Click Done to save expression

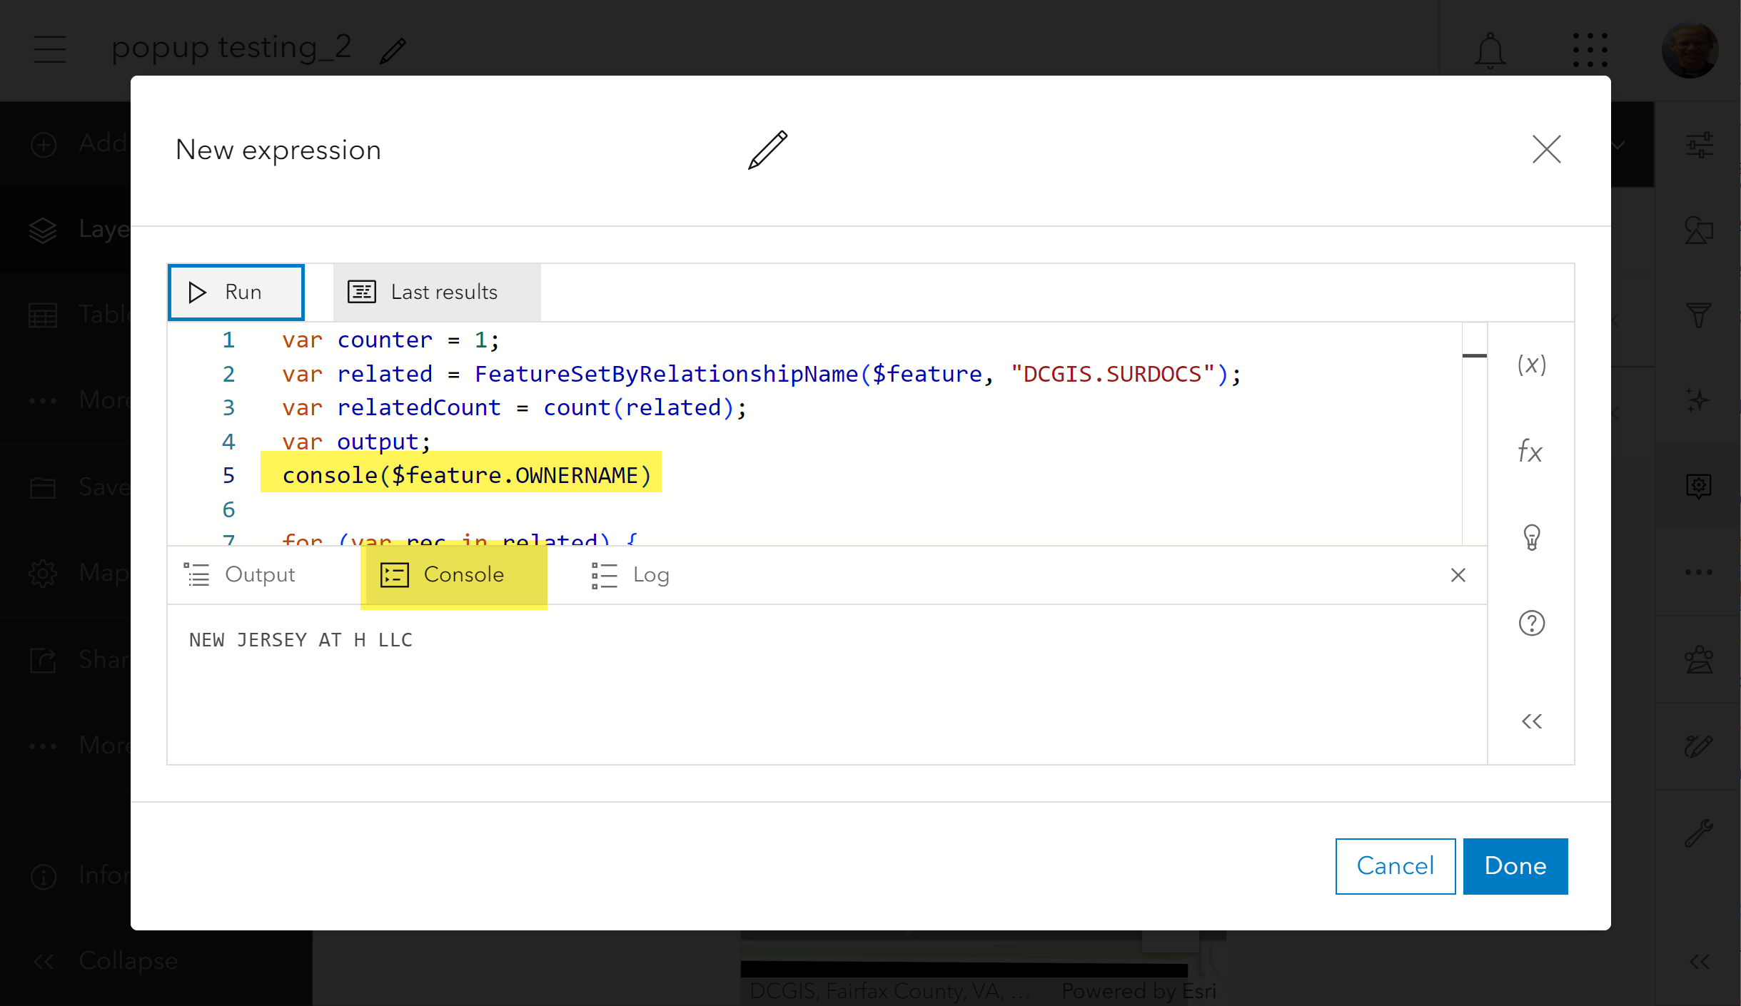coord(1515,866)
